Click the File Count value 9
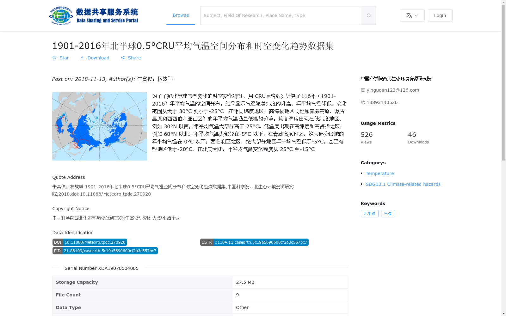The height and width of the screenshot is (316, 506). pos(238,295)
